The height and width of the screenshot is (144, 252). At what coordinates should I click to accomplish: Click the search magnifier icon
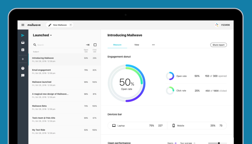35,45
